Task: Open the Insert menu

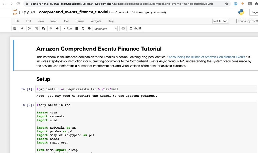Action: 54,21
